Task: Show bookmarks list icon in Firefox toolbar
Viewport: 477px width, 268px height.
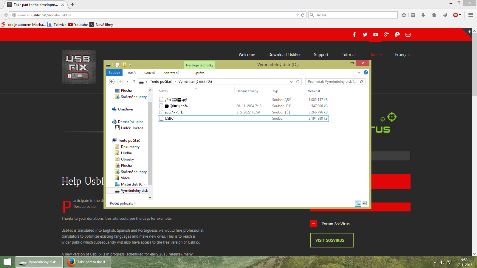Action: (x=413, y=15)
